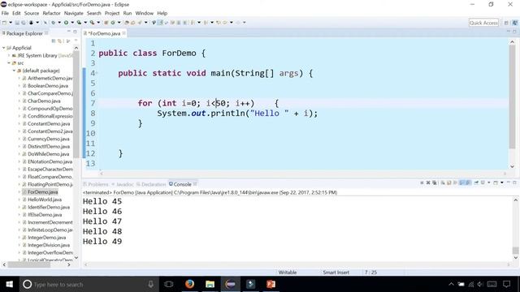This screenshot has width=520, height=292.
Task: Maximize the editor area
Action: (x=514, y=32)
